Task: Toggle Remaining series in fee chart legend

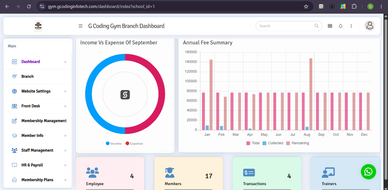Action: 297,143
